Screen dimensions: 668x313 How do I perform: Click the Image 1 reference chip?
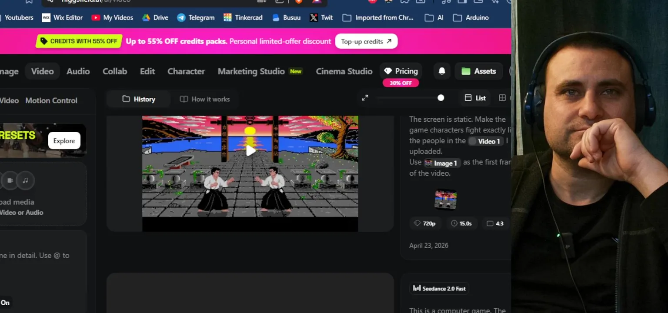(x=442, y=163)
